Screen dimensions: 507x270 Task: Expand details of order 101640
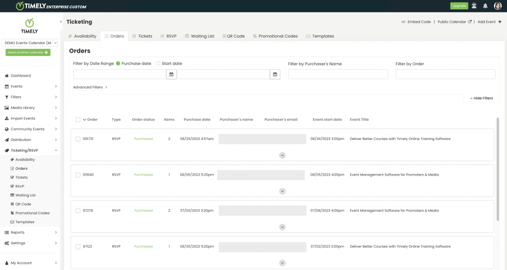point(282,191)
